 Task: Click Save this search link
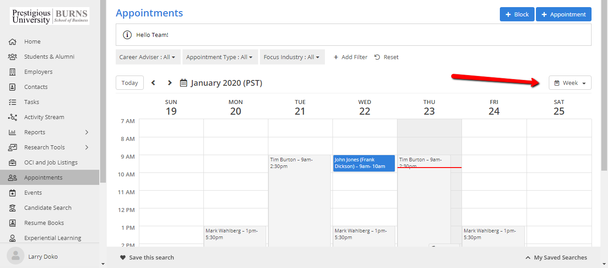pyautogui.click(x=147, y=257)
